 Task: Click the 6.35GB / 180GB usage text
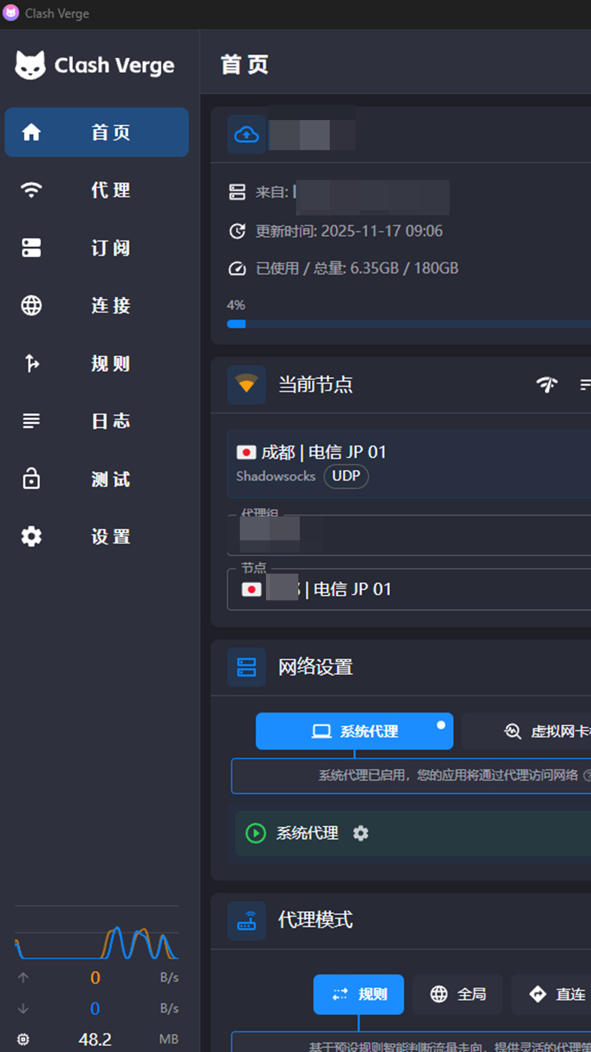click(x=404, y=268)
